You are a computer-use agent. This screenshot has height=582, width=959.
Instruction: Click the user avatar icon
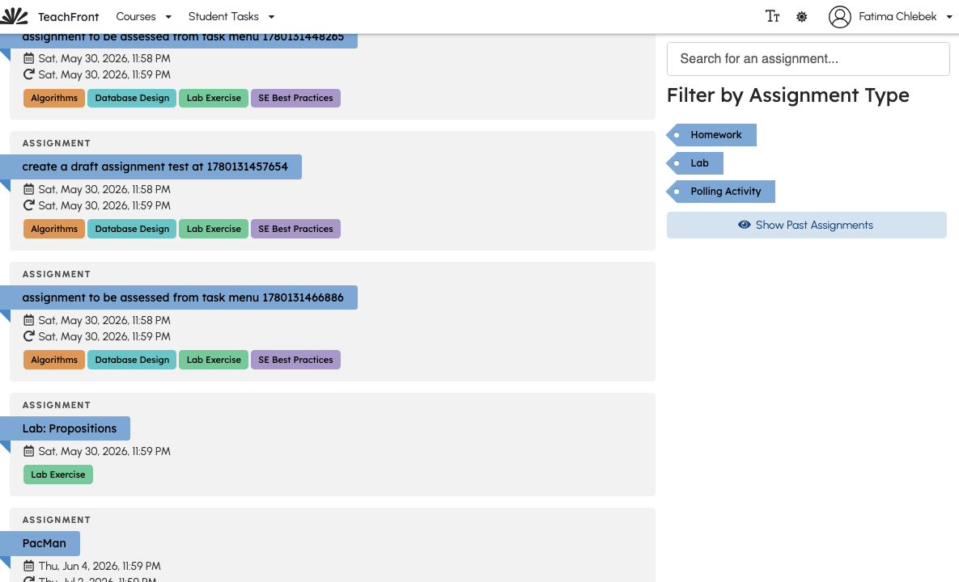coord(840,16)
